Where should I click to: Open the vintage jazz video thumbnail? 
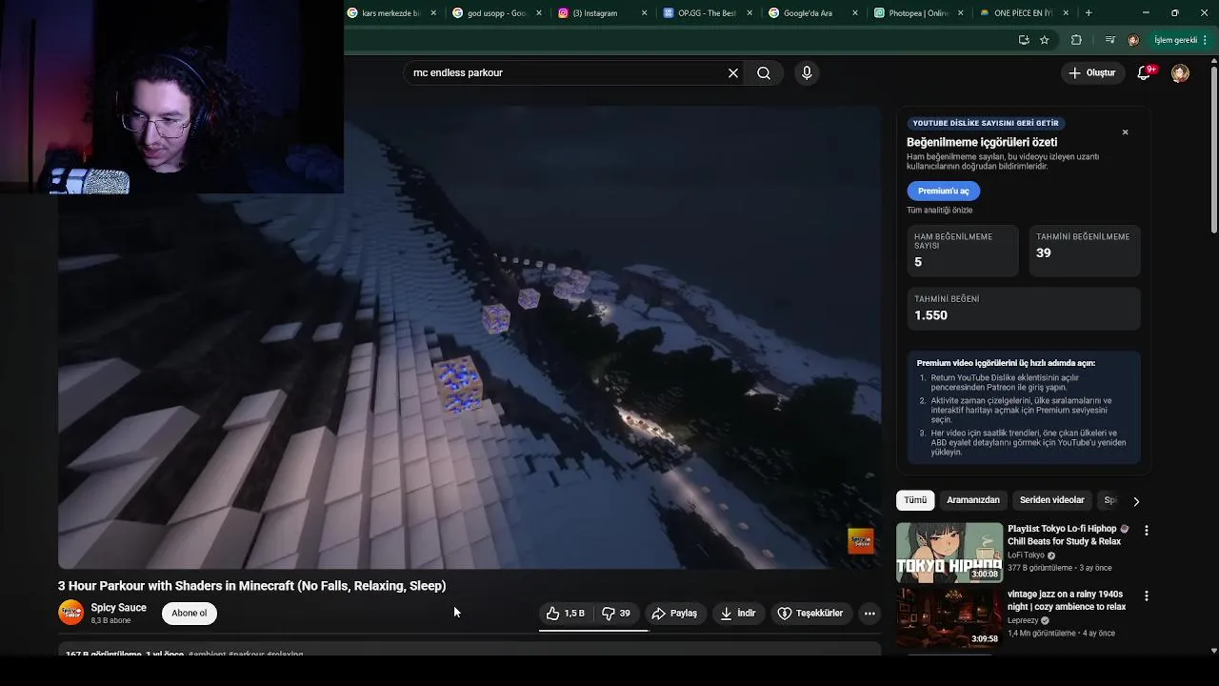[949, 618]
